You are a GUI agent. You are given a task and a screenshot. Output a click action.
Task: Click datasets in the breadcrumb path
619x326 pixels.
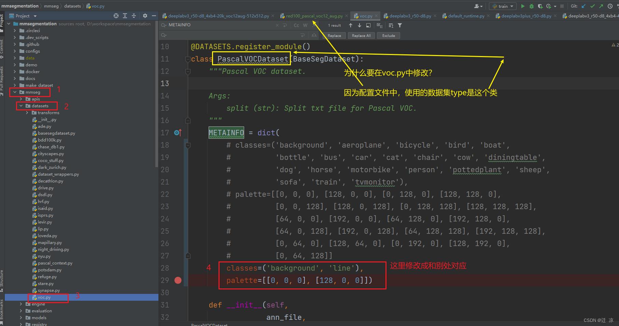click(72, 6)
